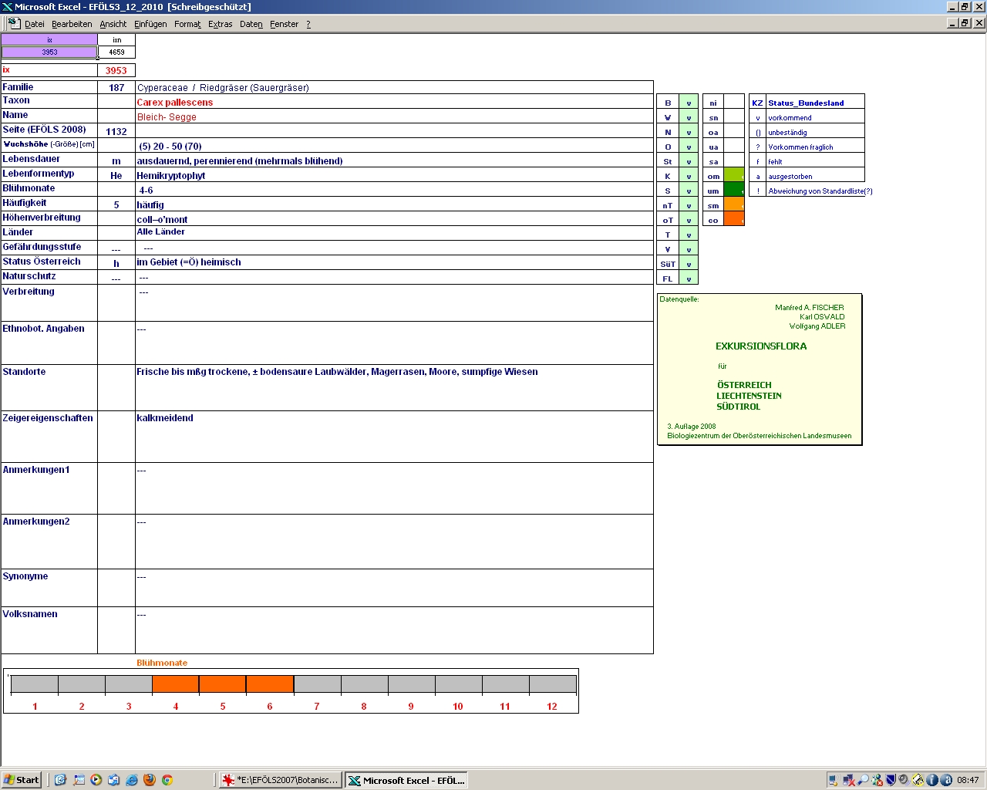Click the month 6 orange bar in chart

pos(270,684)
